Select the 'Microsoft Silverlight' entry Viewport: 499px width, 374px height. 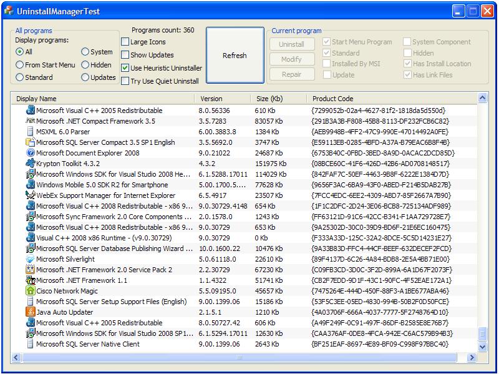click(x=65, y=259)
